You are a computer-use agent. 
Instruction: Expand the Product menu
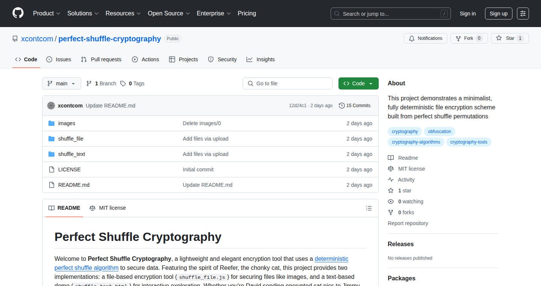[47, 14]
